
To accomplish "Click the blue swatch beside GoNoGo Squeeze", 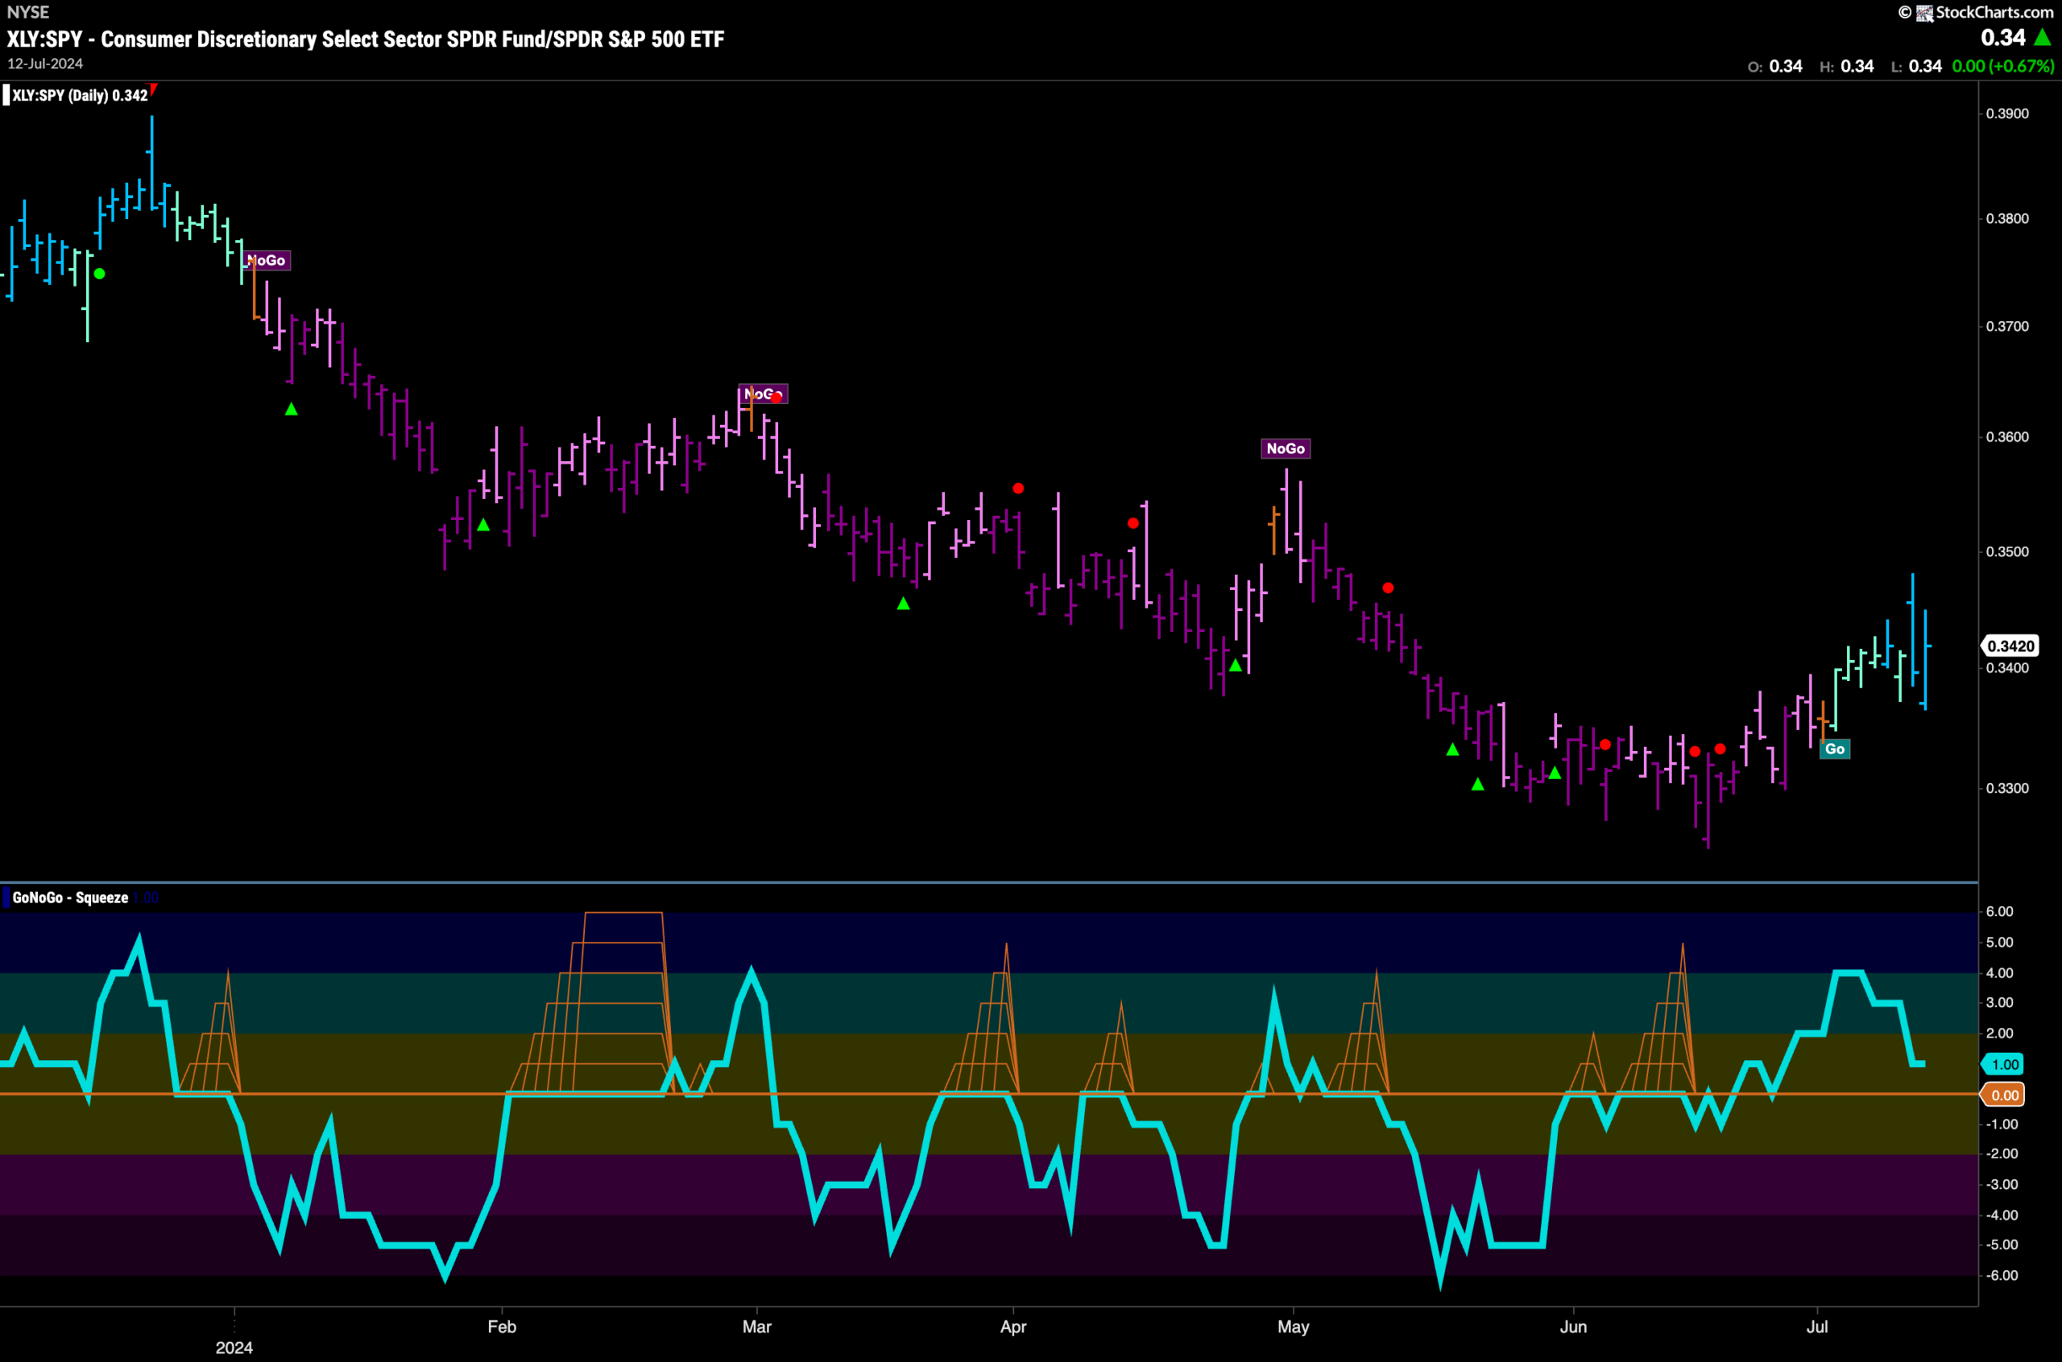I will pos(6,898).
